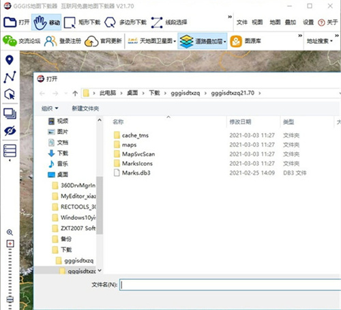Screen dimensions: 341x310
Task: Click the location pin marker tool
Action: pyautogui.click(x=10, y=60)
